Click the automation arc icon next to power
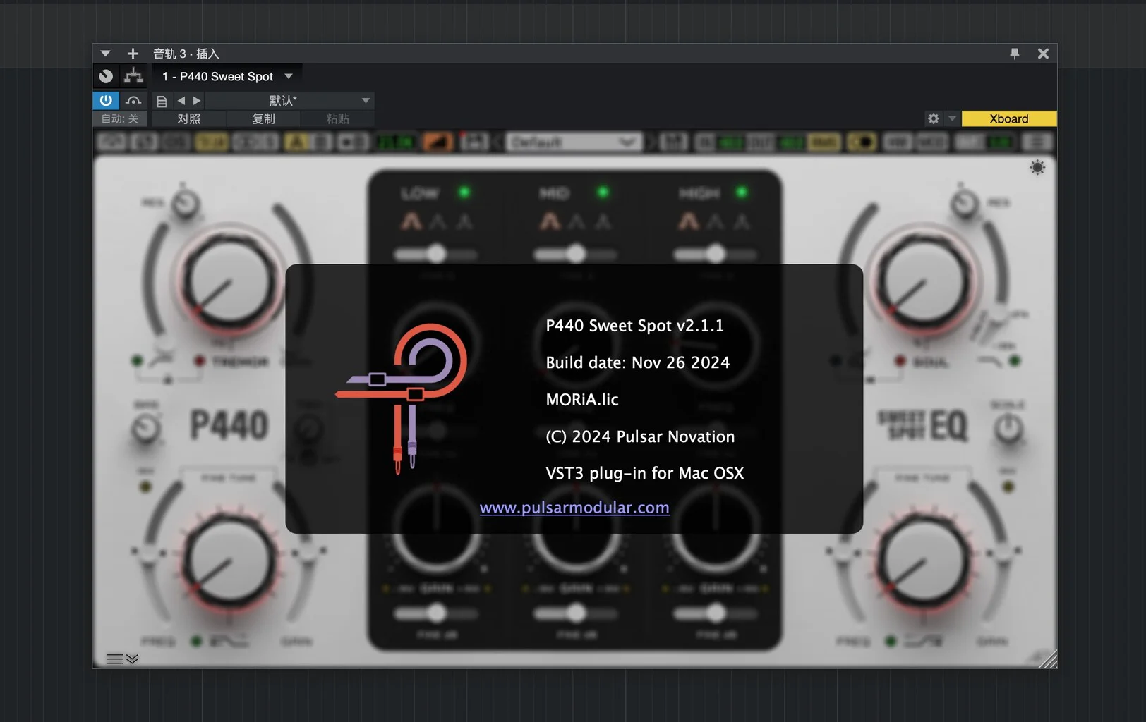The image size is (1146, 722). point(133,100)
